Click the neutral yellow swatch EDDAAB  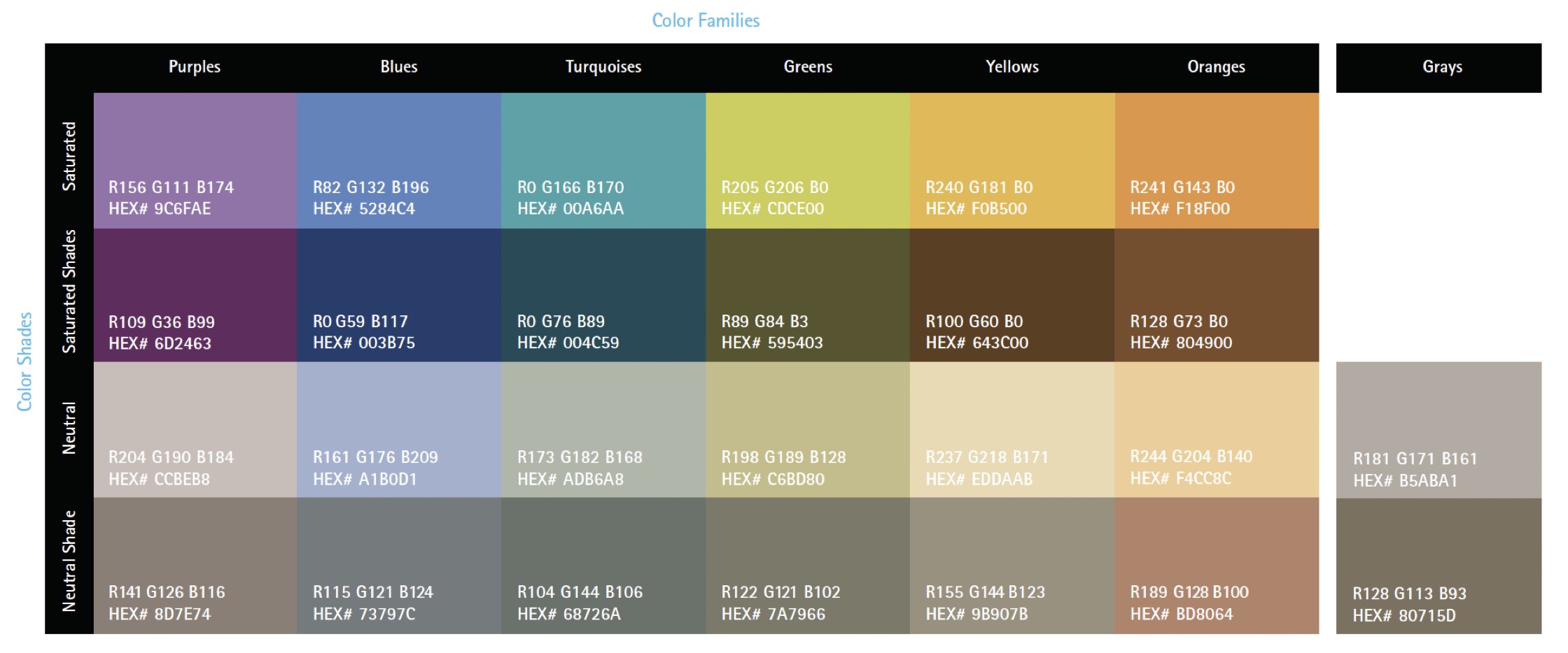pyautogui.click(x=1011, y=429)
